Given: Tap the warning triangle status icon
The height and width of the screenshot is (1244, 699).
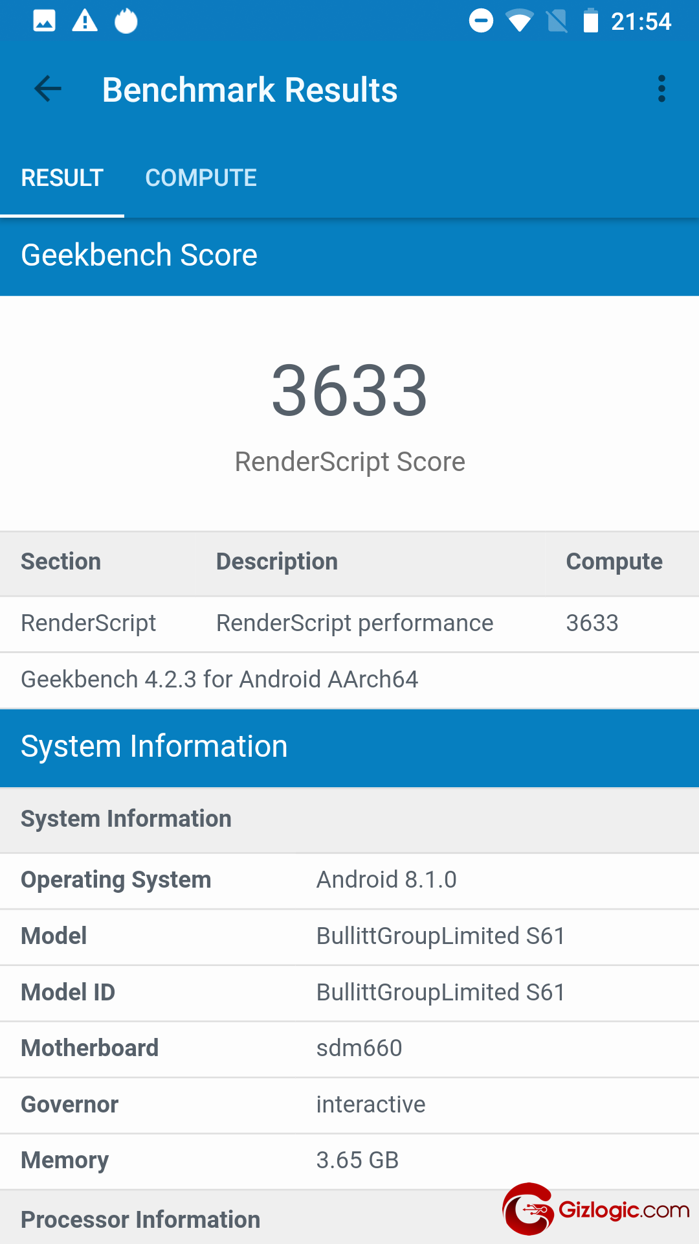Looking at the screenshot, I should (x=85, y=21).
